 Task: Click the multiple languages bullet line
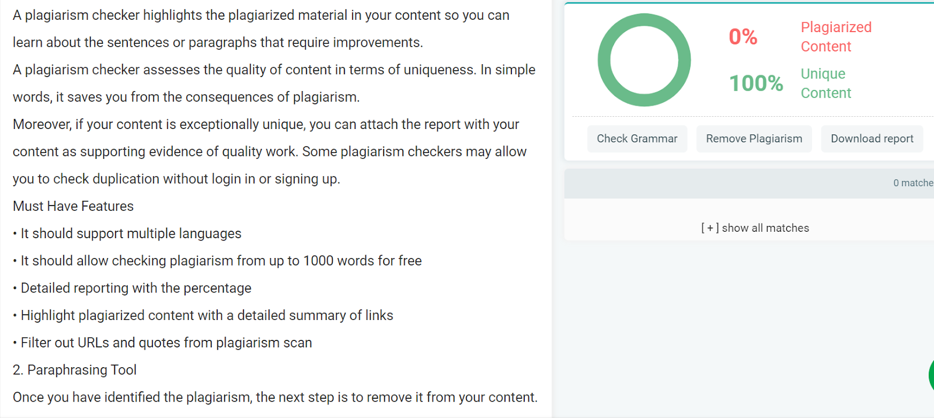127,234
